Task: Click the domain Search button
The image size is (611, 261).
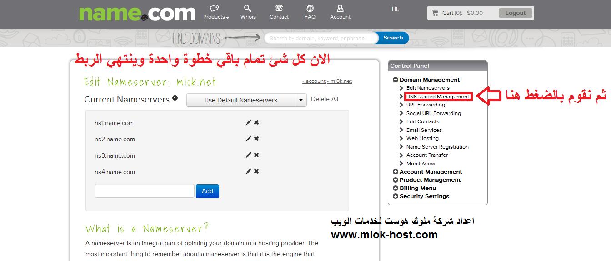Action: point(393,38)
